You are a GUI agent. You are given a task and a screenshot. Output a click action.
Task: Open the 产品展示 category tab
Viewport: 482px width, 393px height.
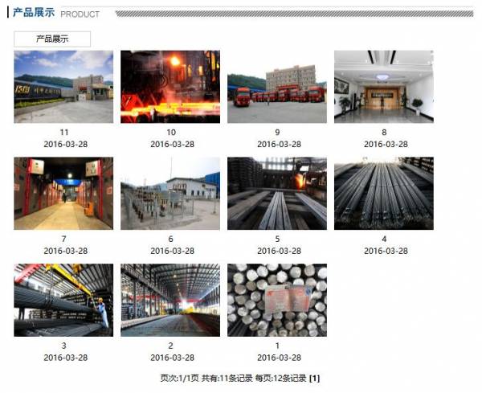click(x=52, y=39)
